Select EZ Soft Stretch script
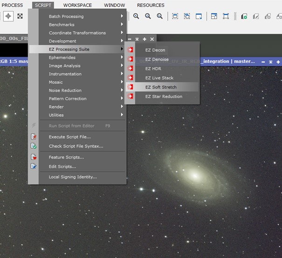 162,87
